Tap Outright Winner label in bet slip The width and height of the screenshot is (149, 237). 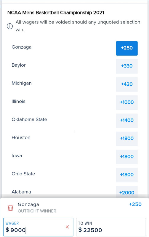pos(37,211)
